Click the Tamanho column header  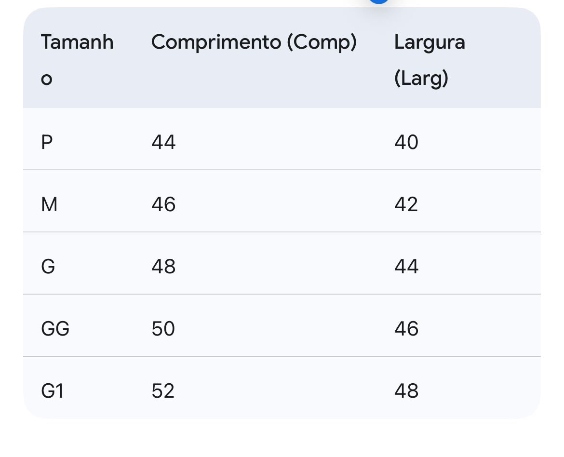[77, 42]
